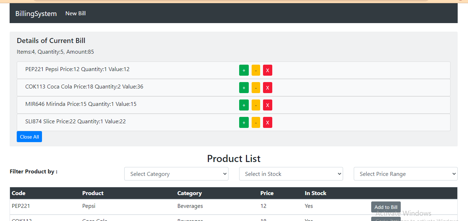Open the Select Price Range dropdown
Viewport: 468px width, 221px height.
405,174
